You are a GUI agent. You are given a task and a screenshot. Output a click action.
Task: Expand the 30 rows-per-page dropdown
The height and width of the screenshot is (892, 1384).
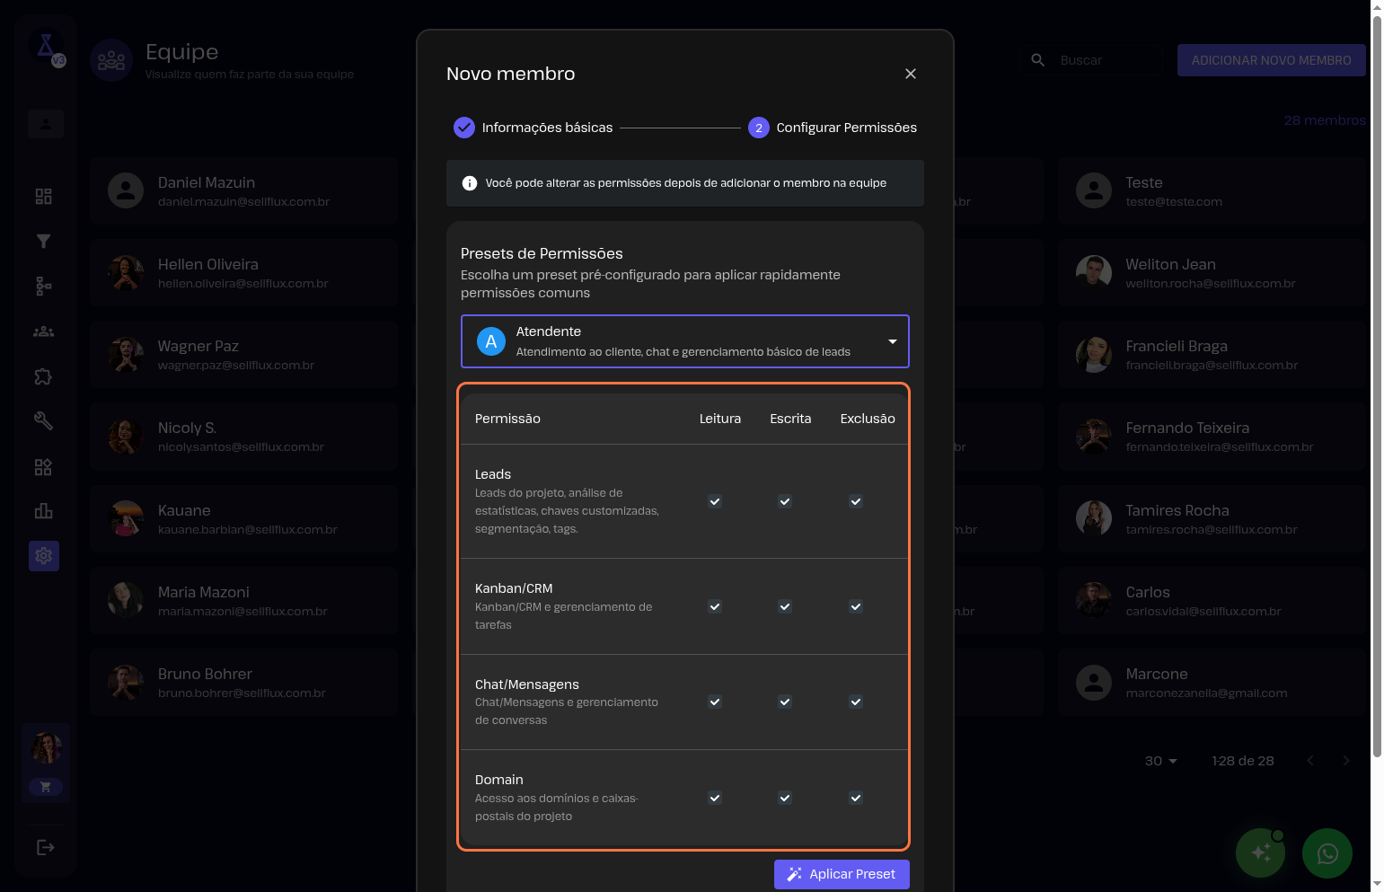[1160, 761]
